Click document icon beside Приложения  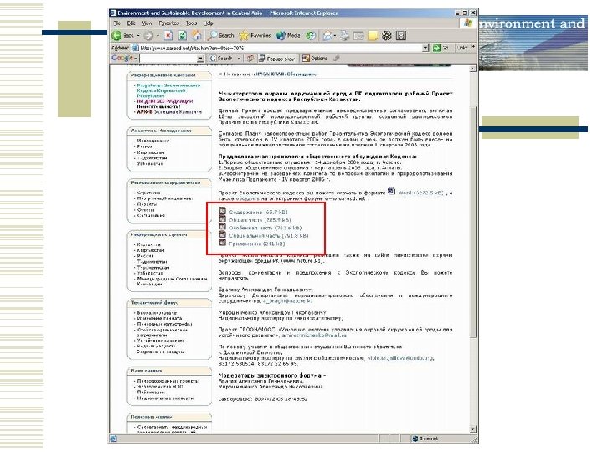222,243
